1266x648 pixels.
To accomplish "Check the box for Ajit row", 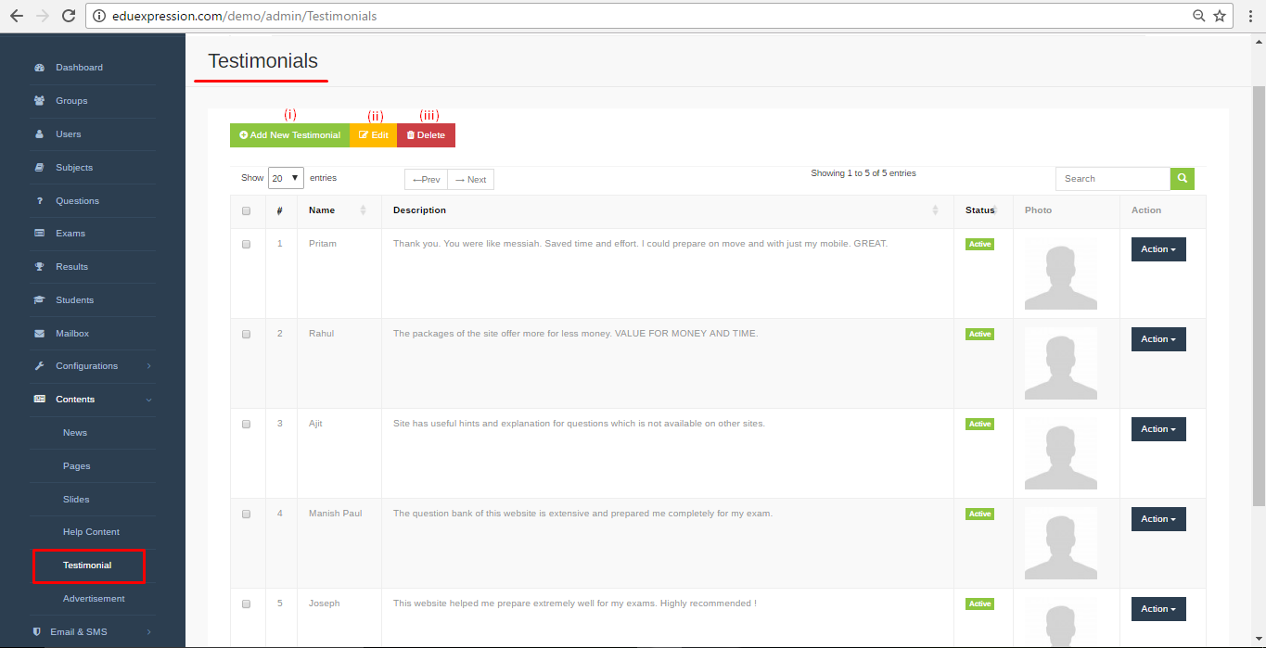I will pos(246,425).
